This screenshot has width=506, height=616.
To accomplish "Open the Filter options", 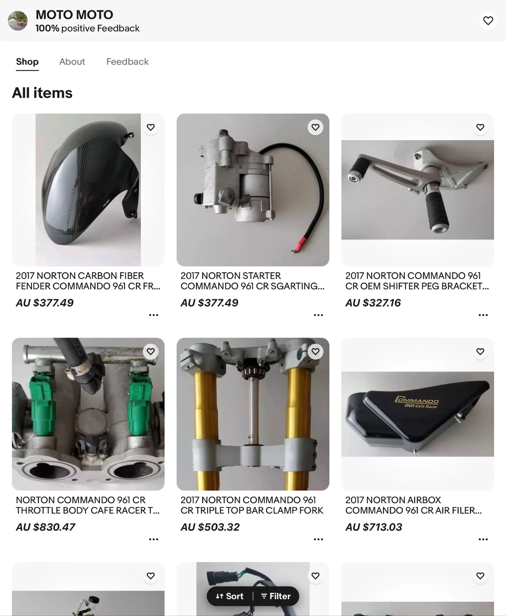I will pyautogui.click(x=276, y=596).
